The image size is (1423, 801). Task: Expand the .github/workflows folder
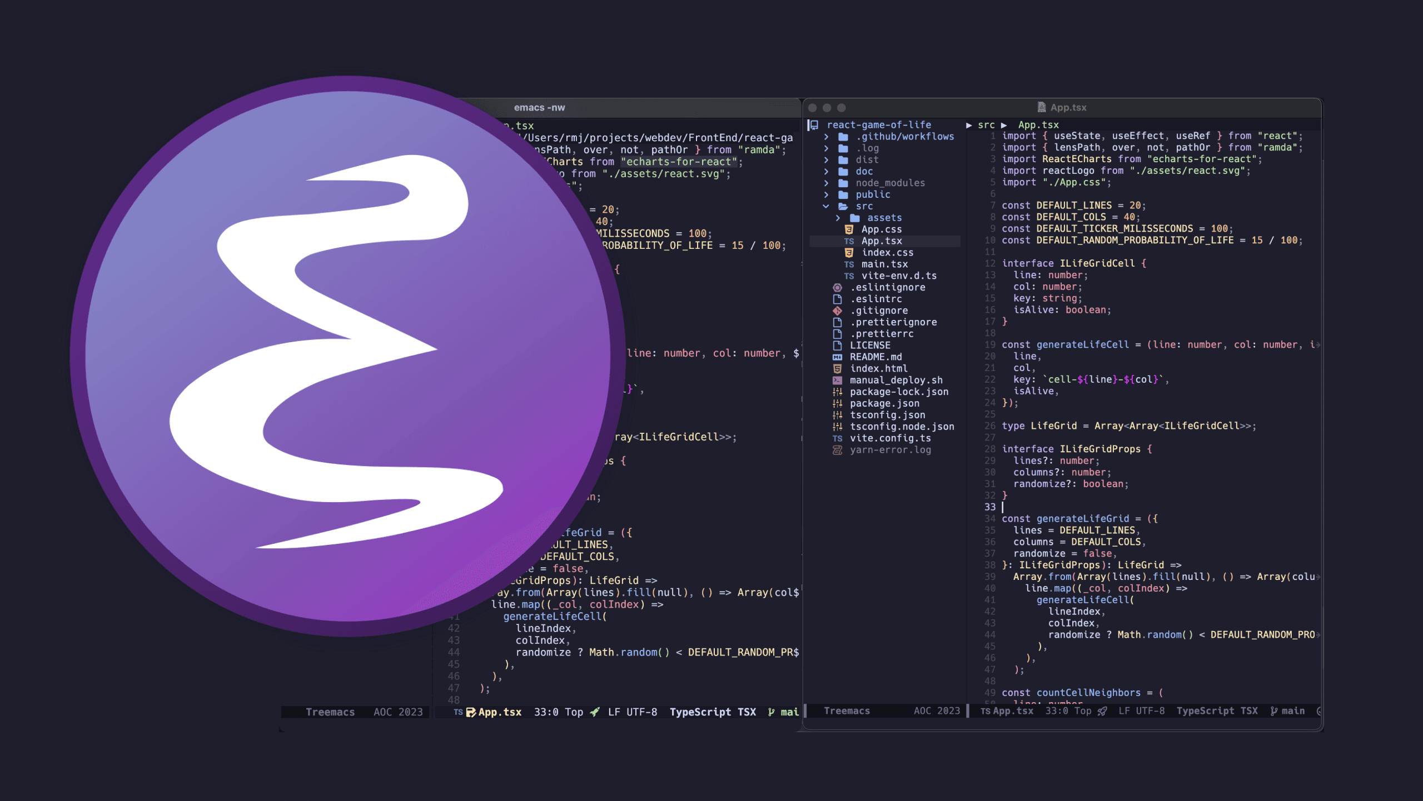[x=826, y=137]
